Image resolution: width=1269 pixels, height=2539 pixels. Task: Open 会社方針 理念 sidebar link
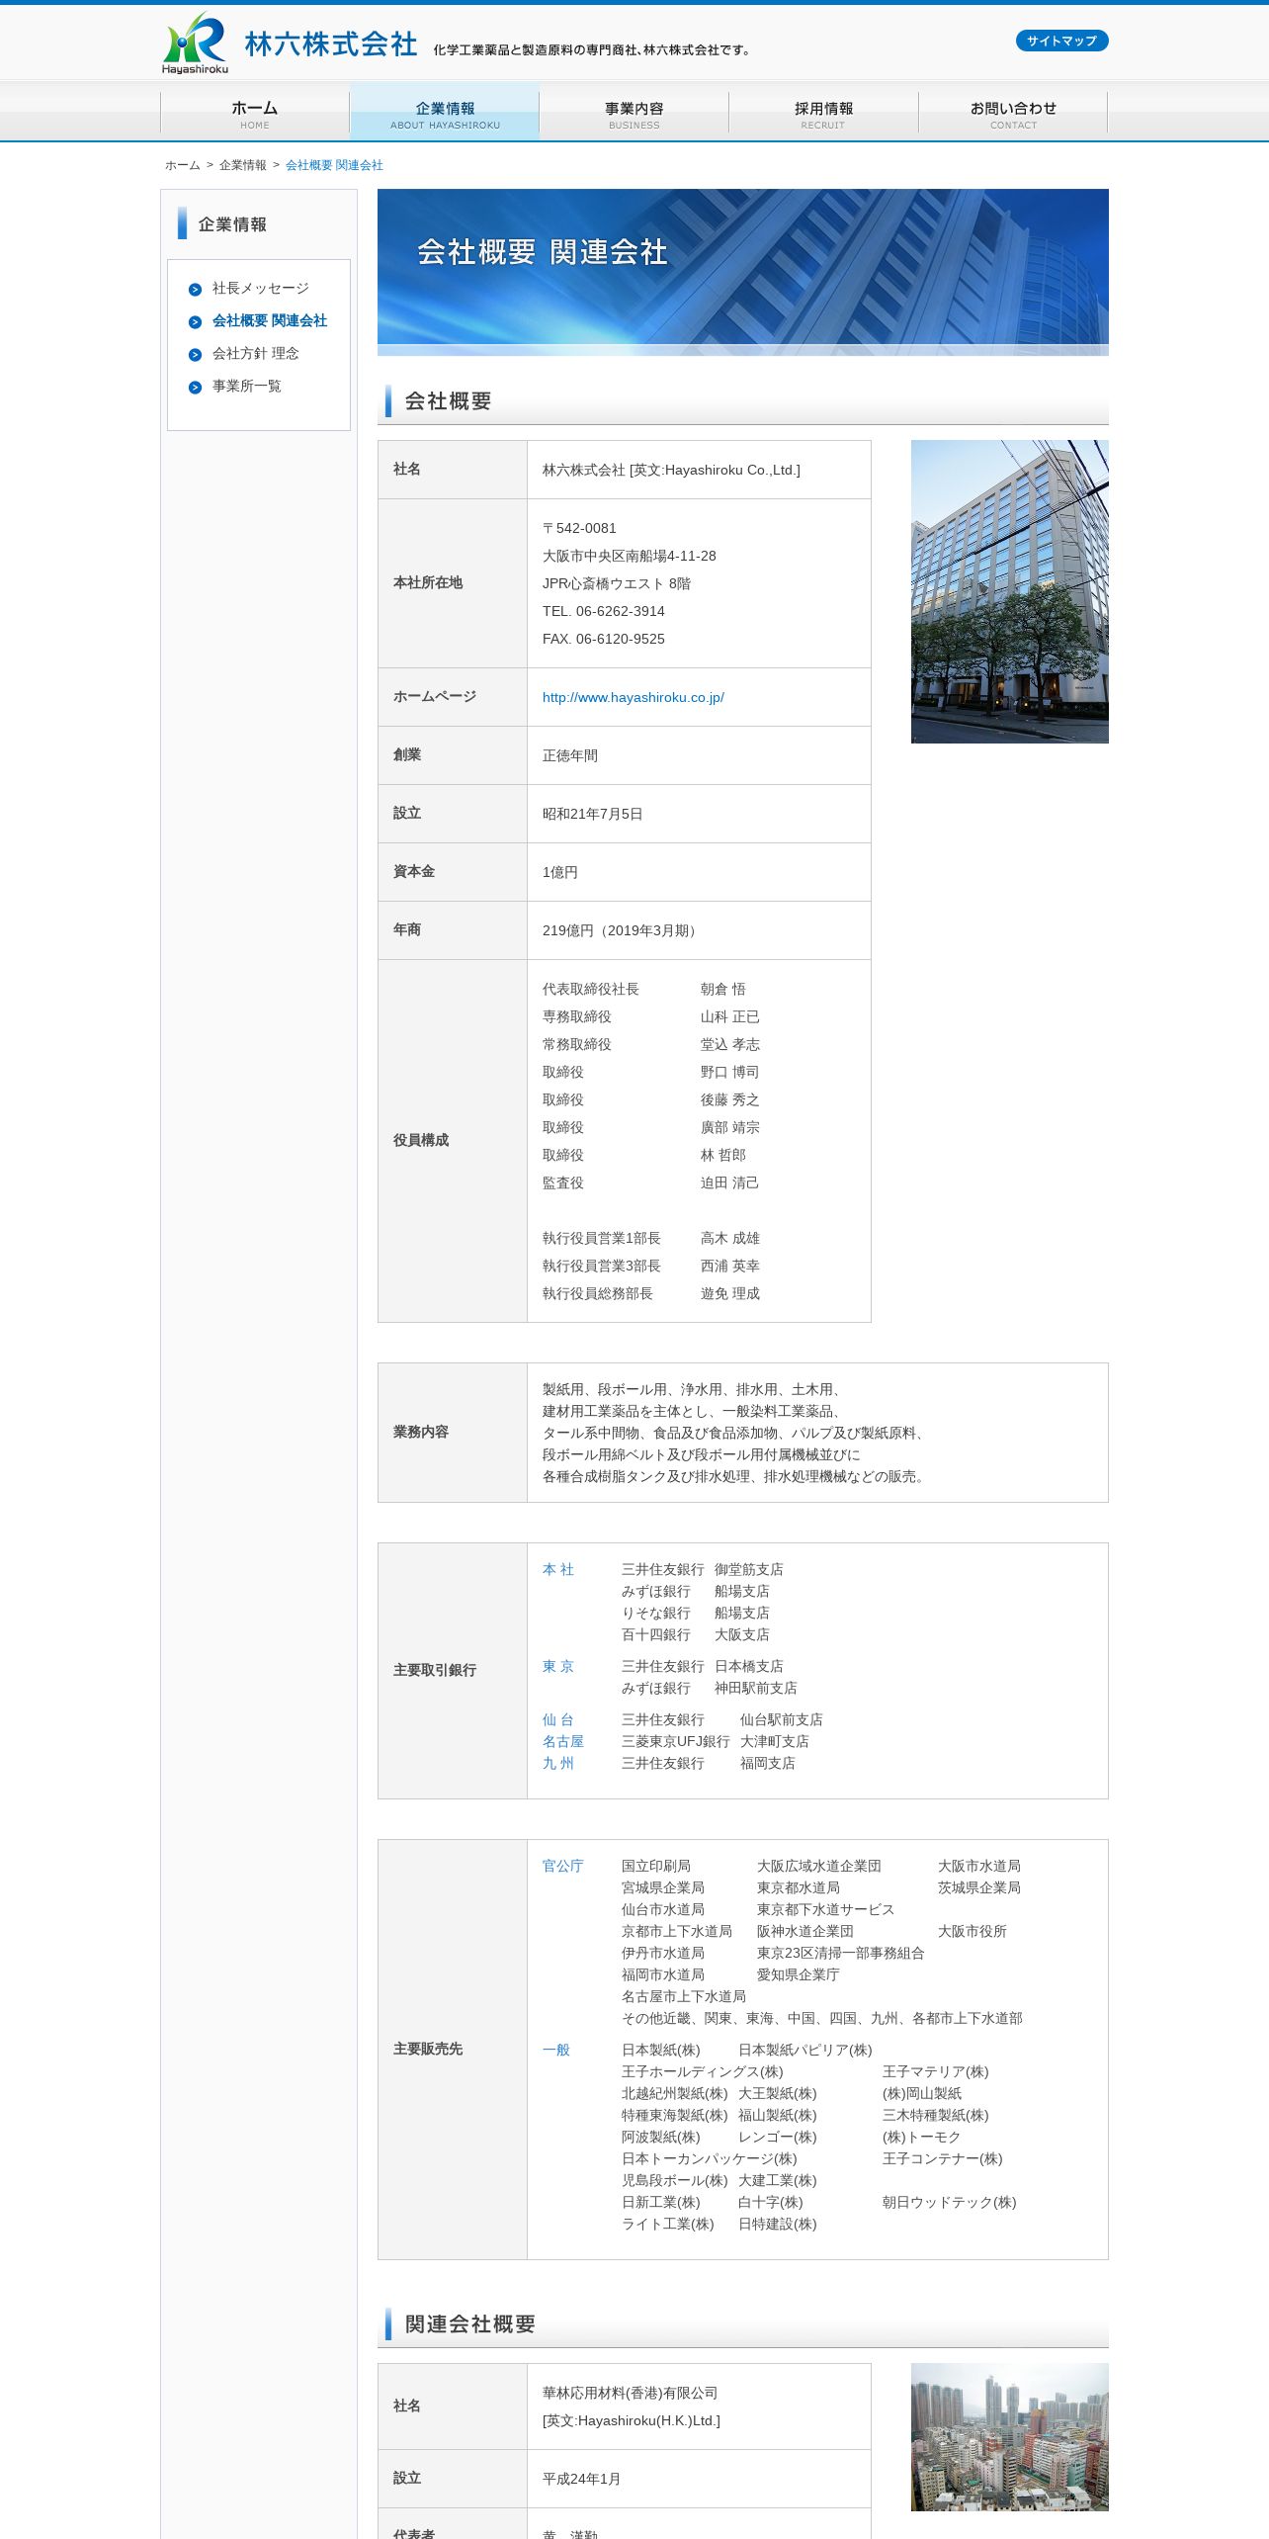click(256, 353)
